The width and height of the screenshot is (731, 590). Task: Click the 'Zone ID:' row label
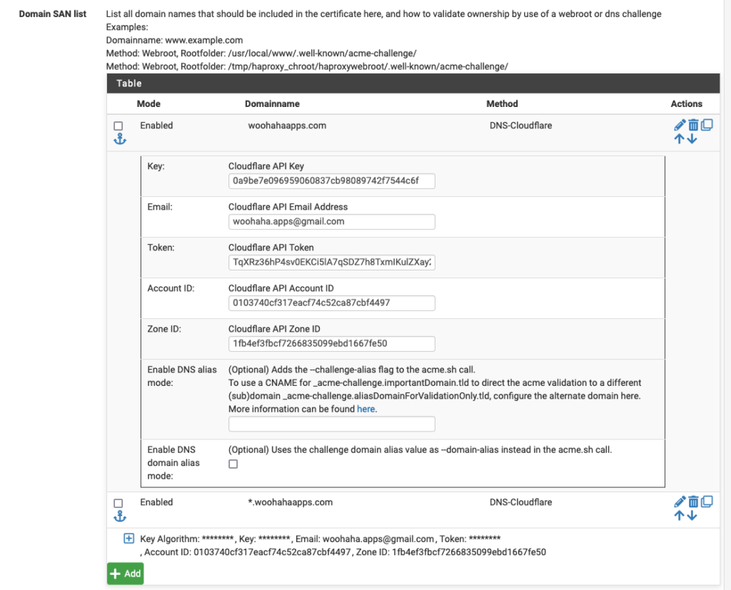pos(164,329)
